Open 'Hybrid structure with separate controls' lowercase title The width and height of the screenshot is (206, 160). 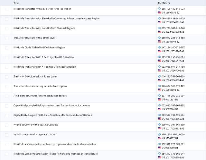coord(35,134)
